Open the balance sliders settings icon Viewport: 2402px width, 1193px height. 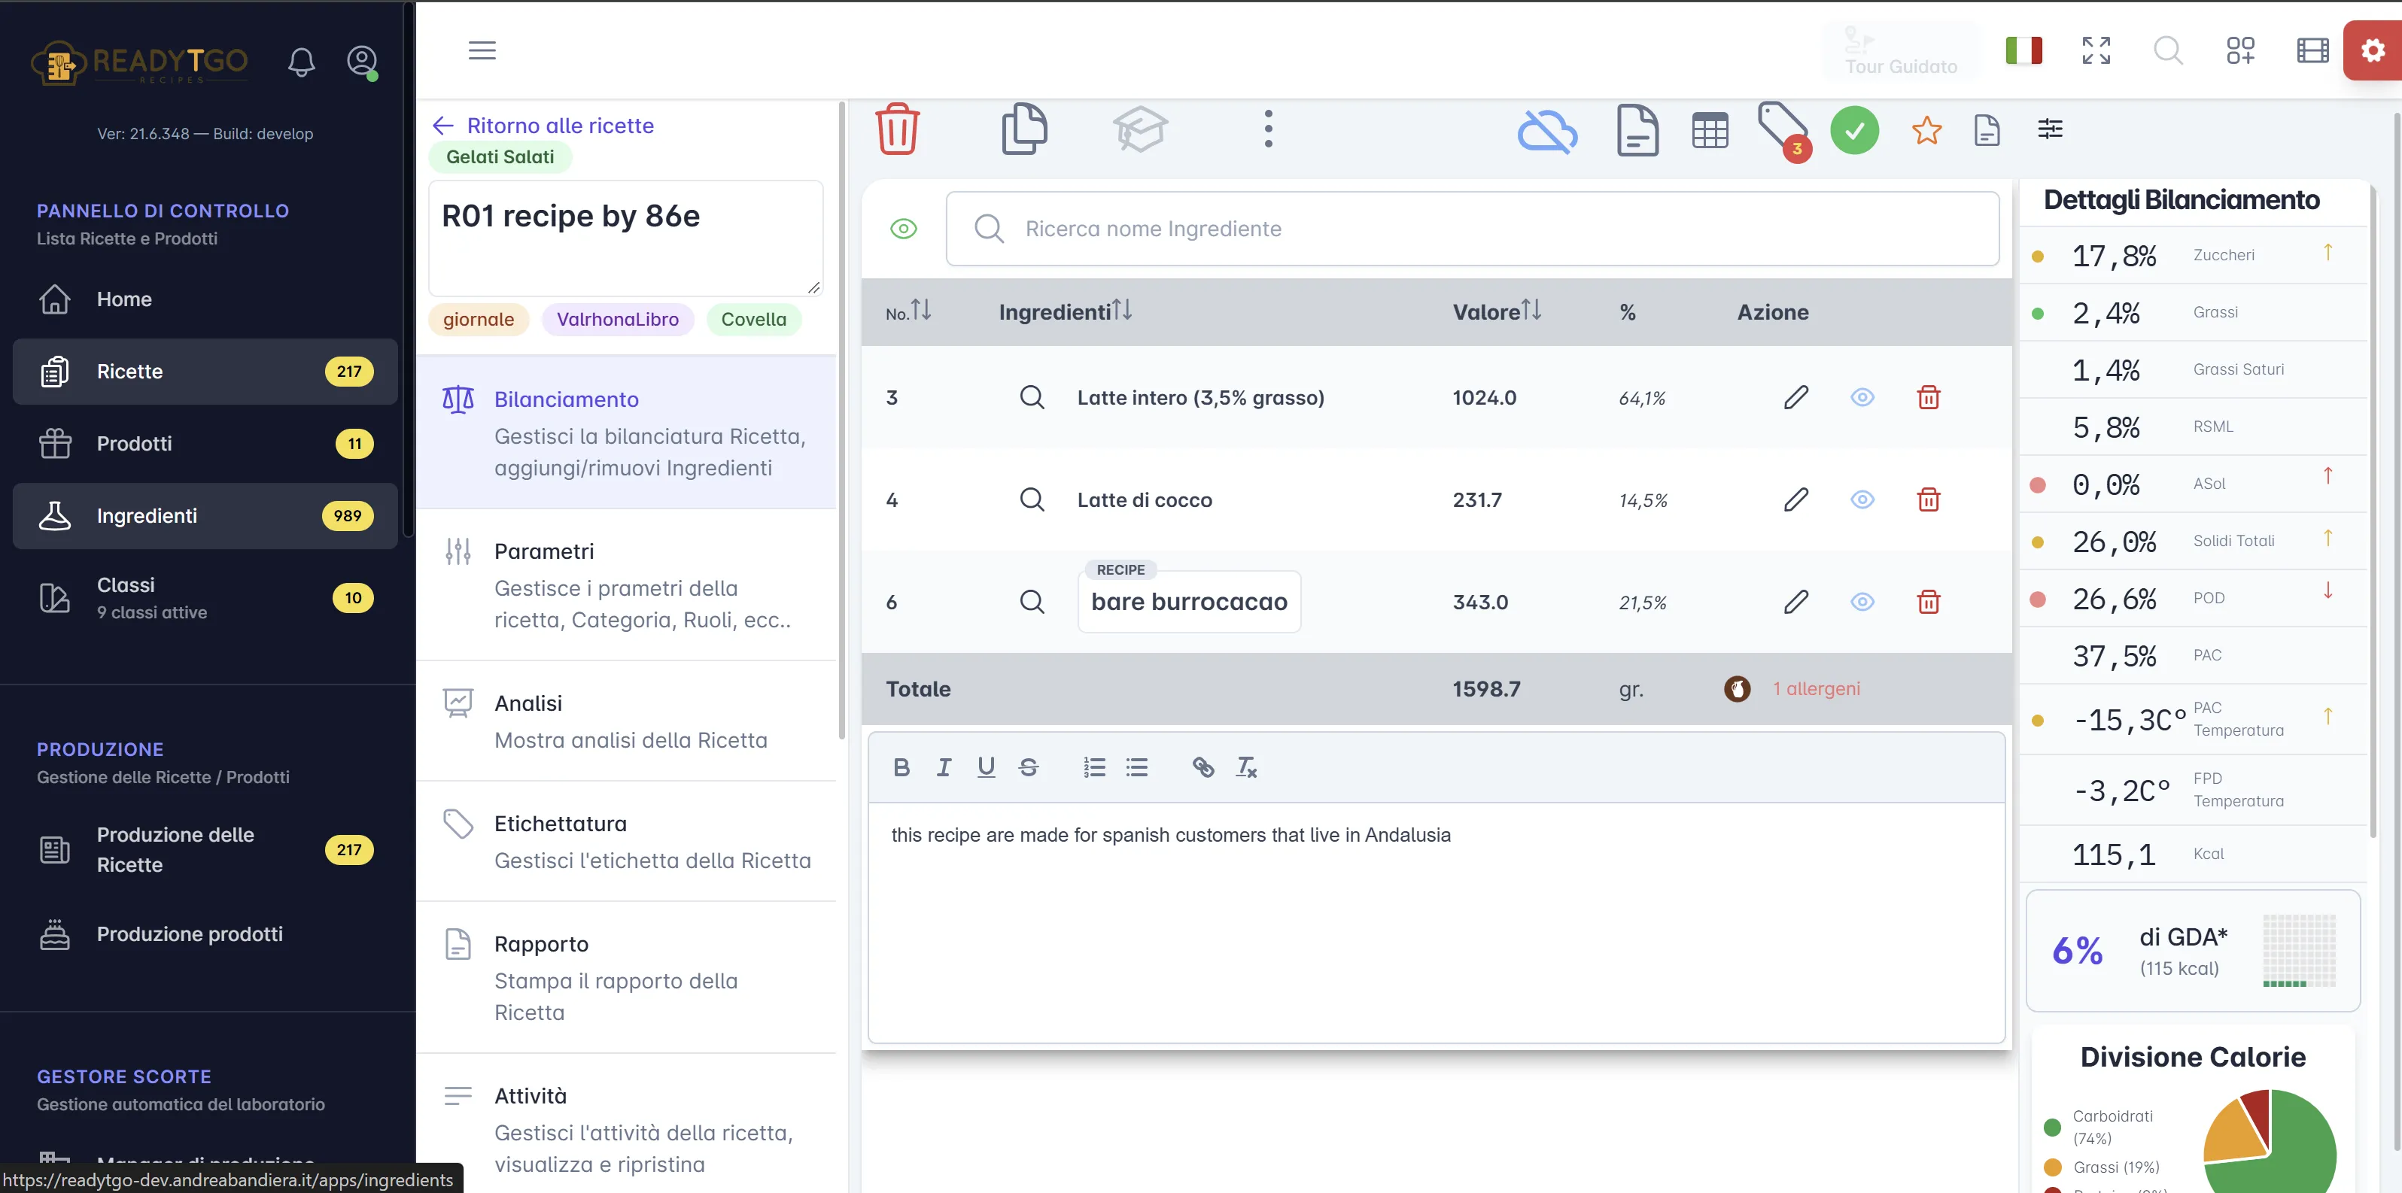(x=2050, y=129)
